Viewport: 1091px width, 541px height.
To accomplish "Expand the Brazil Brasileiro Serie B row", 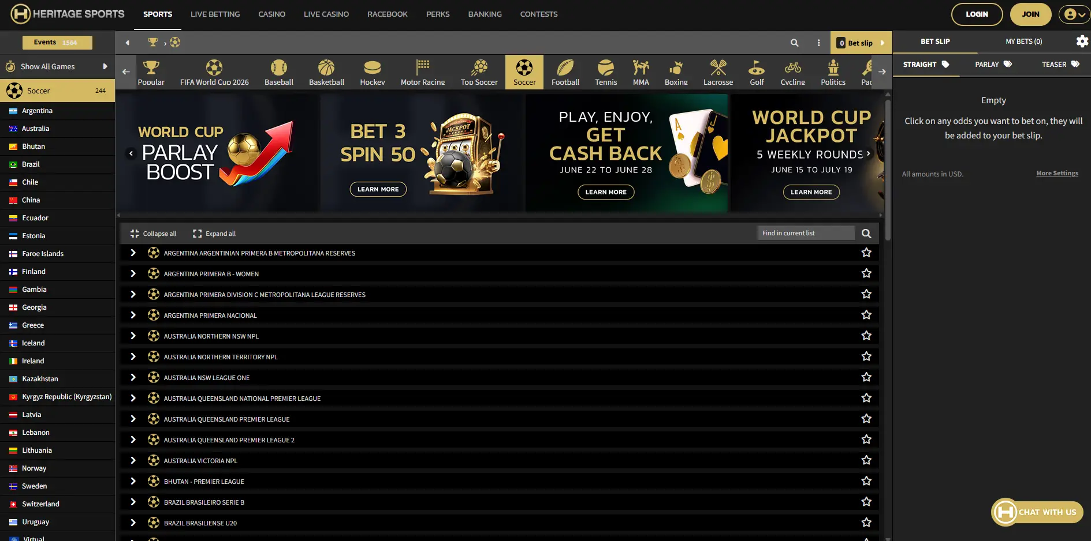I will point(133,502).
